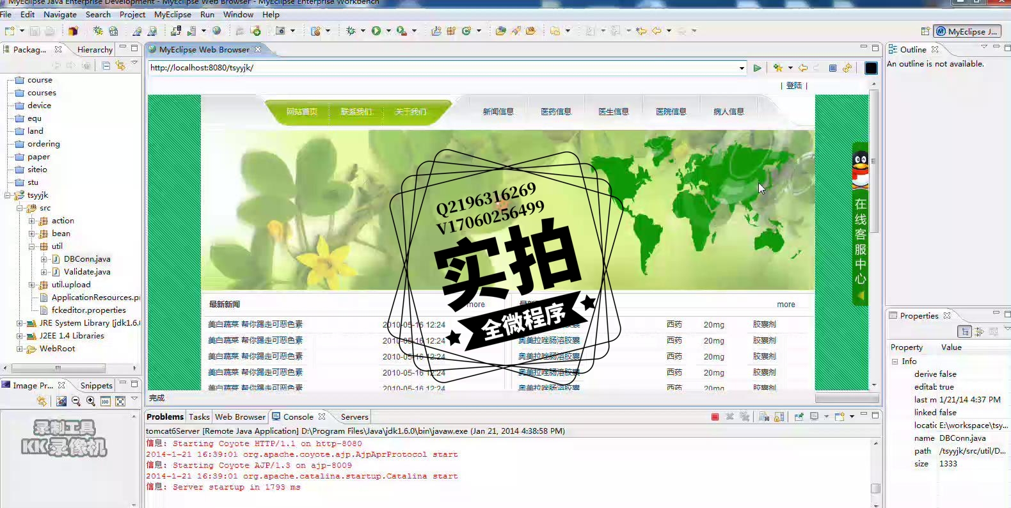Open the Navigate menu
This screenshot has width=1011, height=508.
(x=60, y=14)
